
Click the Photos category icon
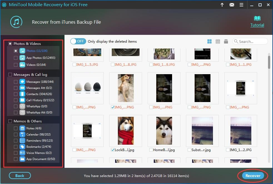[x=22, y=51]
